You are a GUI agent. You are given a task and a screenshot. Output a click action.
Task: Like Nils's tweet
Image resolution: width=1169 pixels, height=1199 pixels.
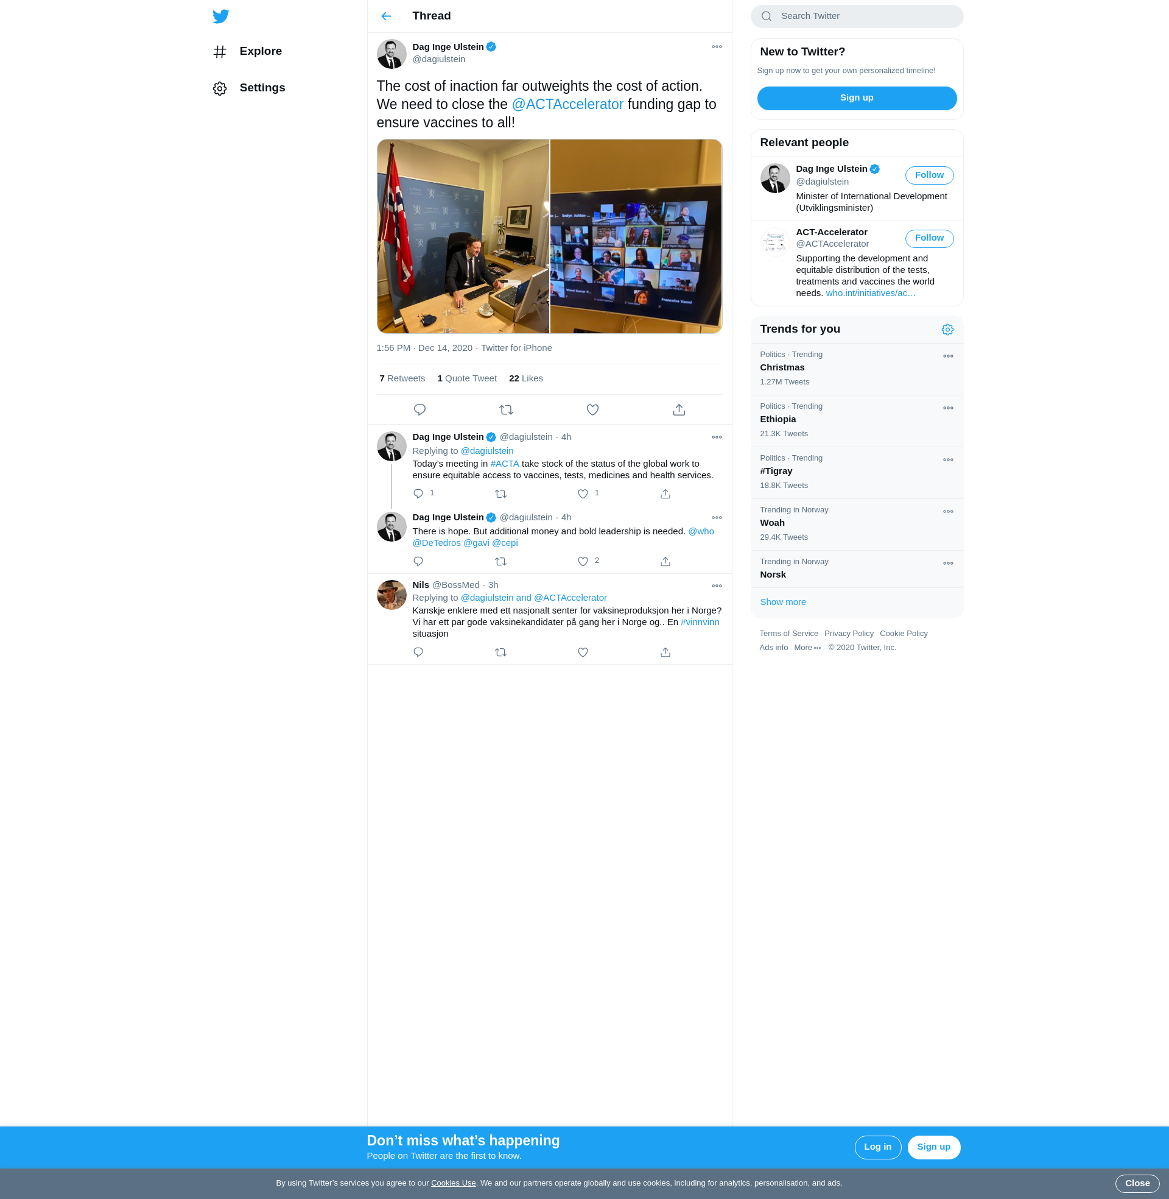[583, 653]
